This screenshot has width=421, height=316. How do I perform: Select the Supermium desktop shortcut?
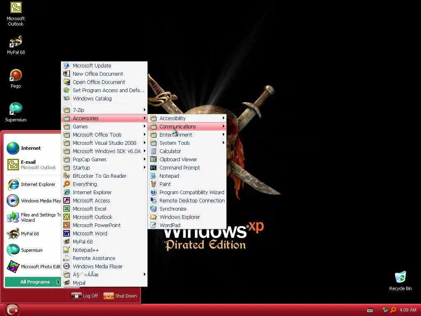[x=16, y=112]
